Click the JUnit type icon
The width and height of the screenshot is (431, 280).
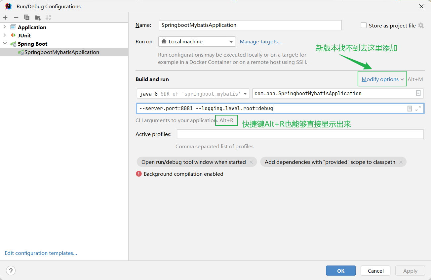click(x=13, y=35)
